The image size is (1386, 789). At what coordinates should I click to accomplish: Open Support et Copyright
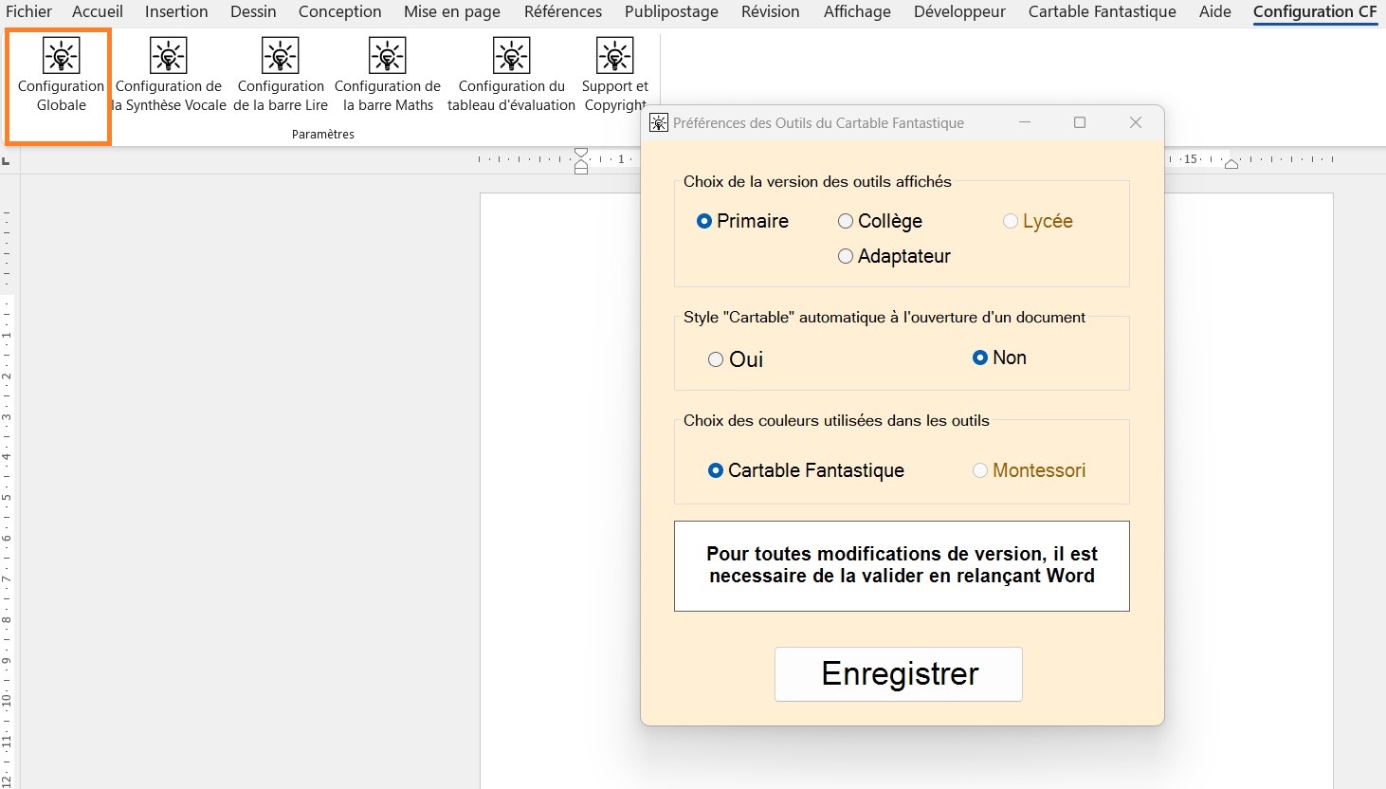tap(615, 76)
